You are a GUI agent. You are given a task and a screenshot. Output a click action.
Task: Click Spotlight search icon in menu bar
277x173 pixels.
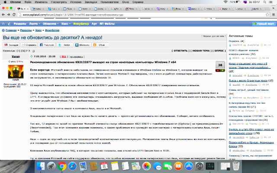tap(264, 2)
